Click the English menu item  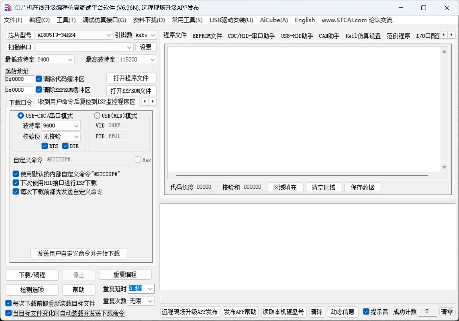point(305,20)
